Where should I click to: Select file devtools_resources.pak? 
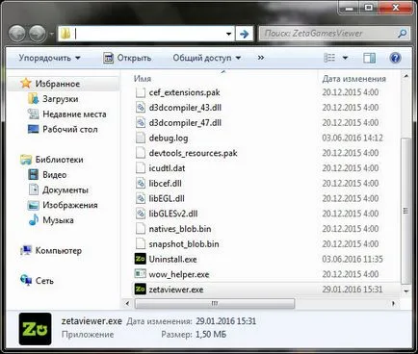[193, 153]
